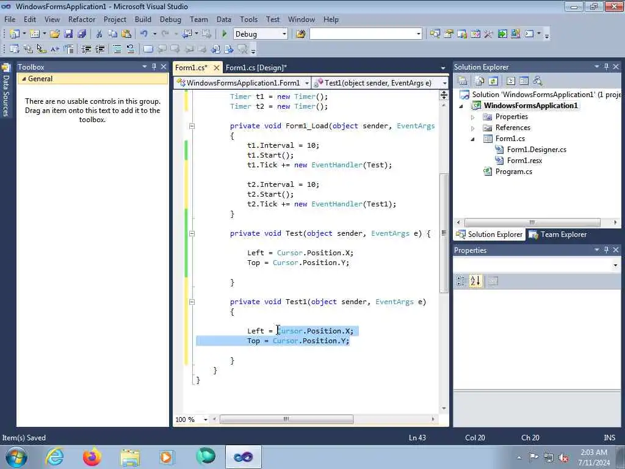The image size is (625, 469).
Task: Switch to the Form1.cs [Design]* tab
Action: tap(256, 67)
